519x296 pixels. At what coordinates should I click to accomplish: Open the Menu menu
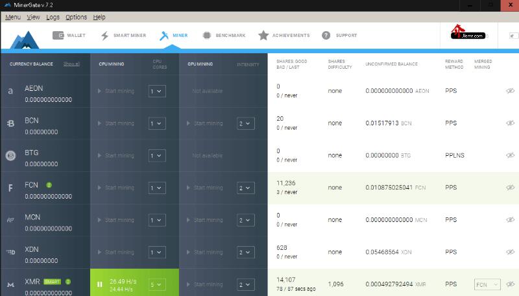13,18
